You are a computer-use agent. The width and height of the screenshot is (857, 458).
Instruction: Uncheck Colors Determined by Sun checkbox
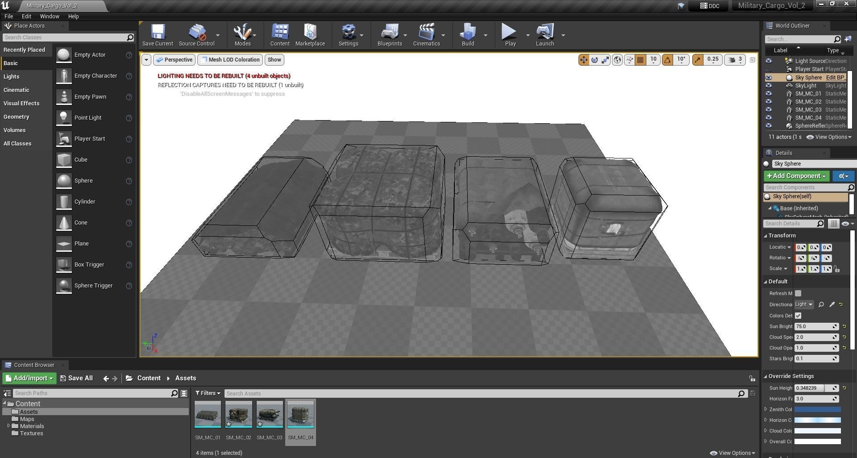pos(798,316)
